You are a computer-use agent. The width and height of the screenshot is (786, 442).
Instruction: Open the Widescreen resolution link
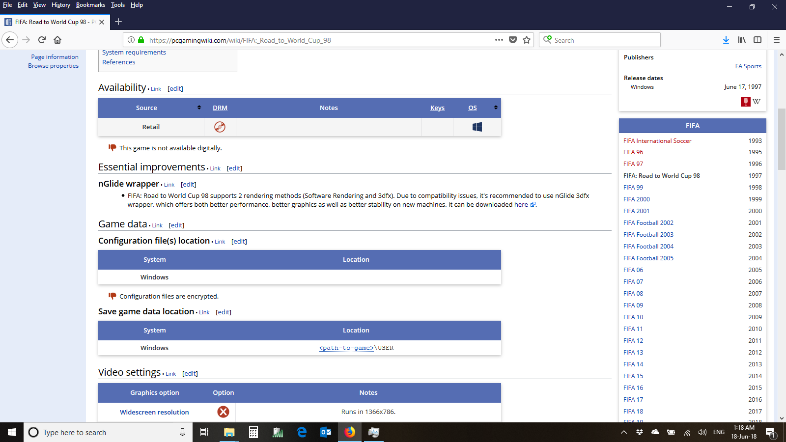point(154,413)
